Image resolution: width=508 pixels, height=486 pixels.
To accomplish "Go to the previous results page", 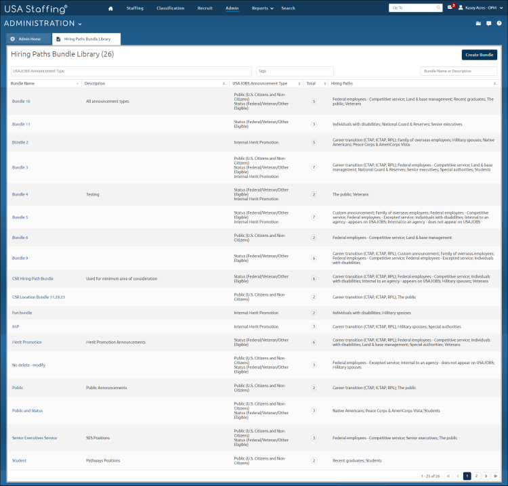I will pyautogui.click(x=458, y=476).
